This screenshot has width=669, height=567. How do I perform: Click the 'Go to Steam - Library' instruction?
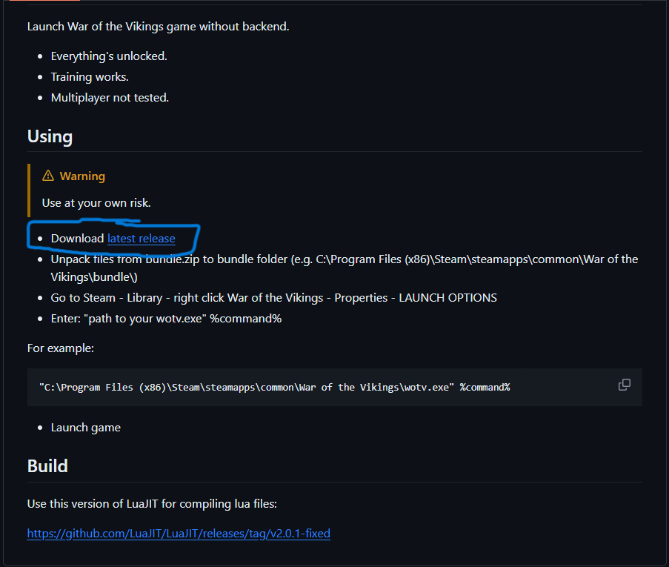273,298
